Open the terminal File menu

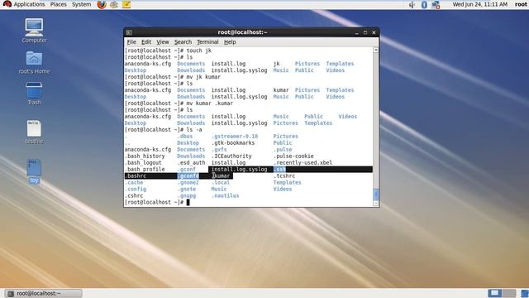pos(131,42)
